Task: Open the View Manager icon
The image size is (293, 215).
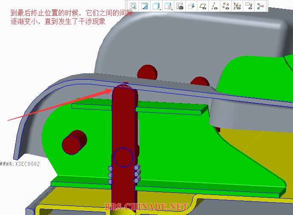Action: [x=179, y=6]
